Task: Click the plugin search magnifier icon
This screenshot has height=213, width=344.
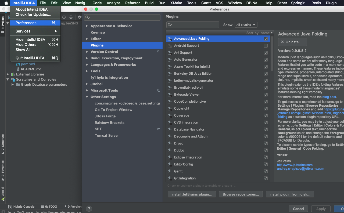Action: (x=170, y=25)
